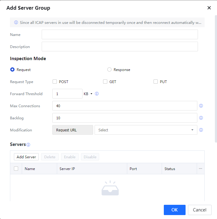Choose the Request inspection mode radio
Image resolution: width=217 pixels, height=219 pixels.
point(12,69)
